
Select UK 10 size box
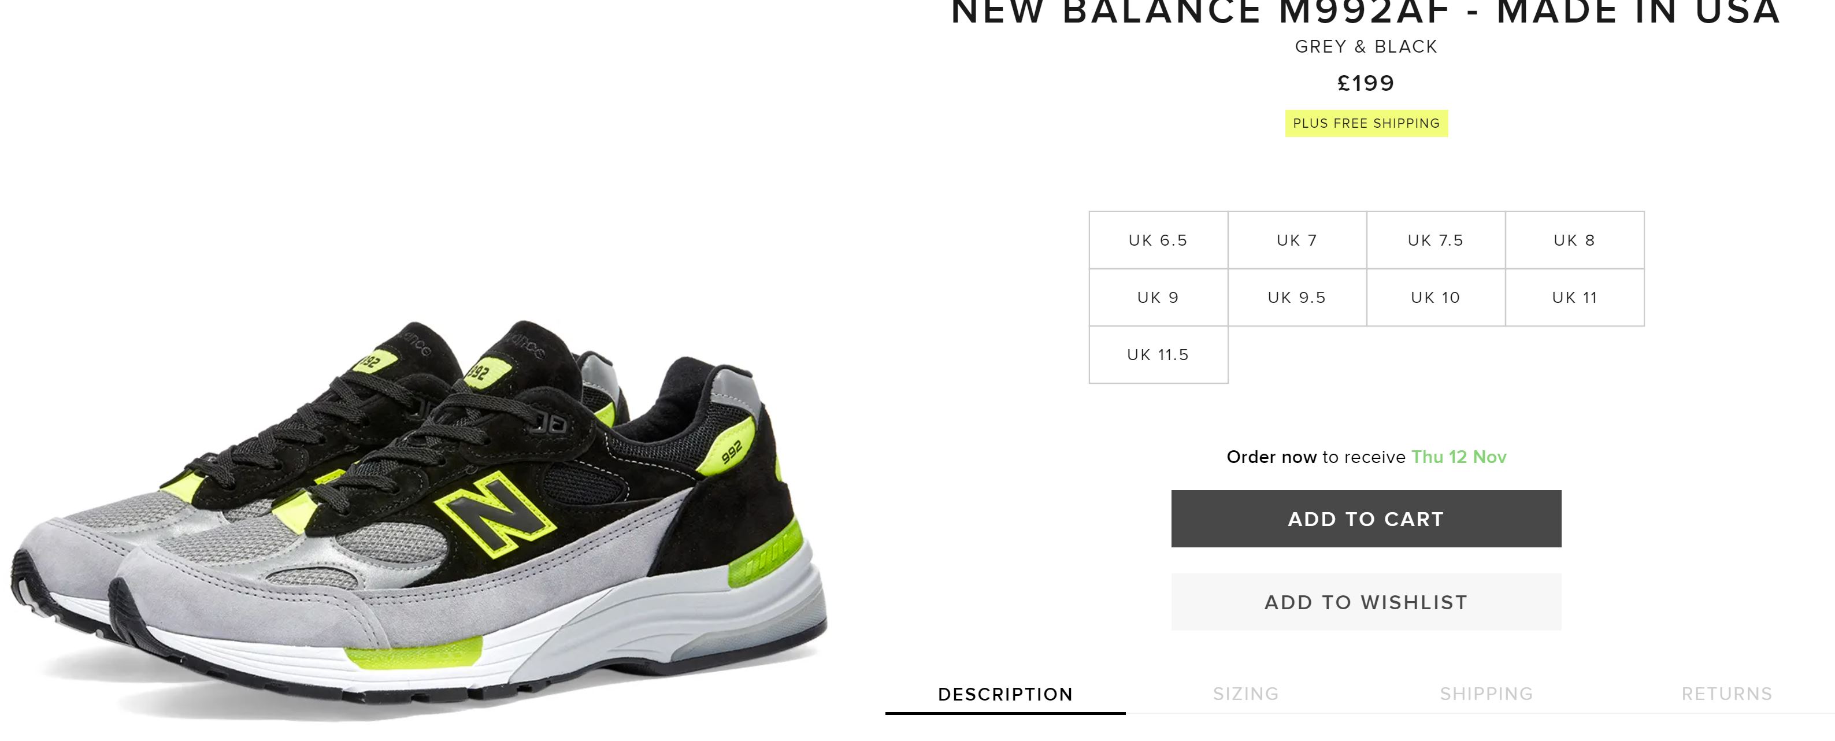(x=1436, y=297)
